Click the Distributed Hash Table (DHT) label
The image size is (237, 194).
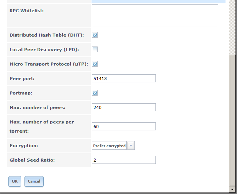tap(47, 35)
